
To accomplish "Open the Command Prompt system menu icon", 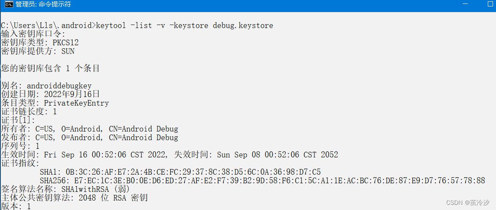I will click(x=8, y=4).
